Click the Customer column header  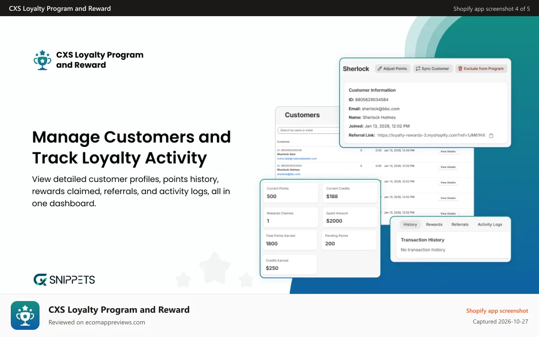coord(283,142)
